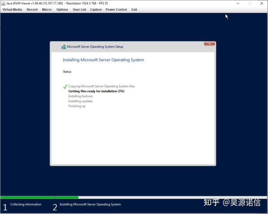The height and width of the screenshot is (214, 268).
Task: Open the User List menu
Action: 80,9
